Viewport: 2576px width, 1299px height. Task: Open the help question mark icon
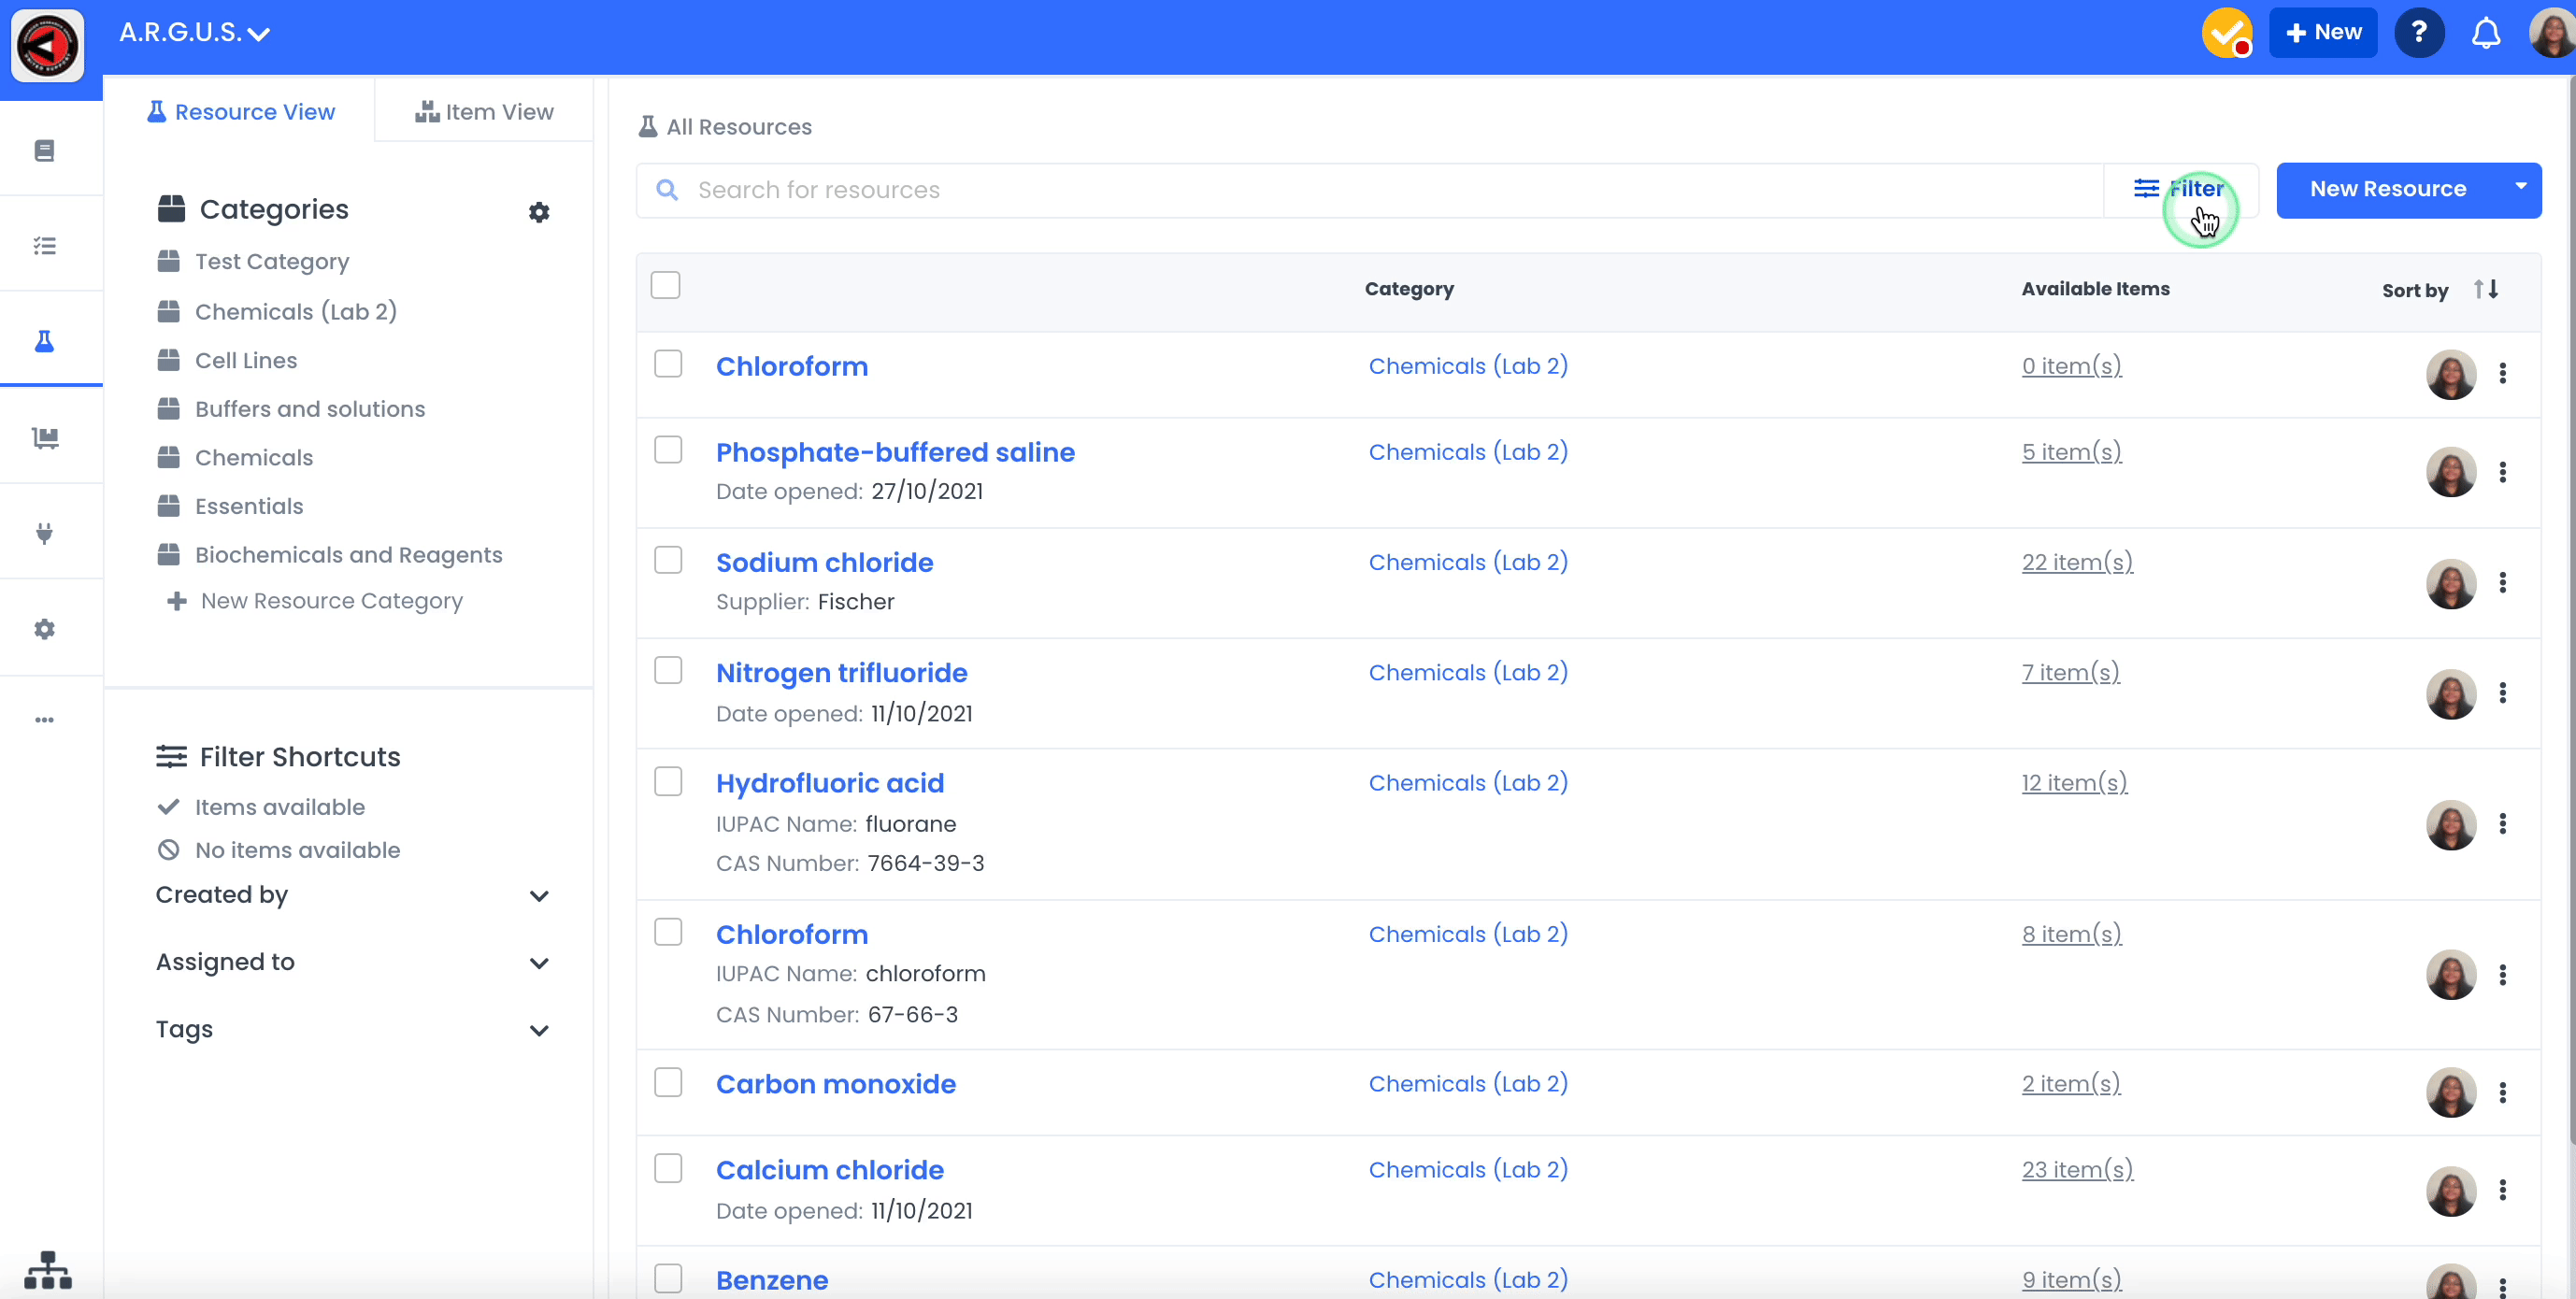2418,33
